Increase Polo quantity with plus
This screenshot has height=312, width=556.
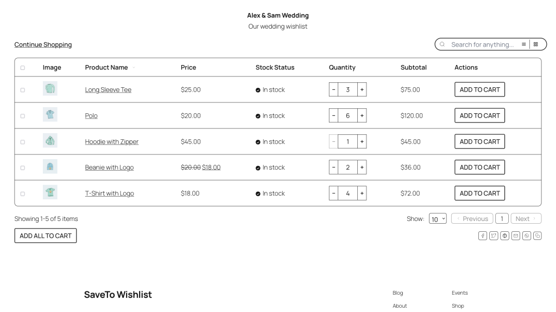[362, 116]
